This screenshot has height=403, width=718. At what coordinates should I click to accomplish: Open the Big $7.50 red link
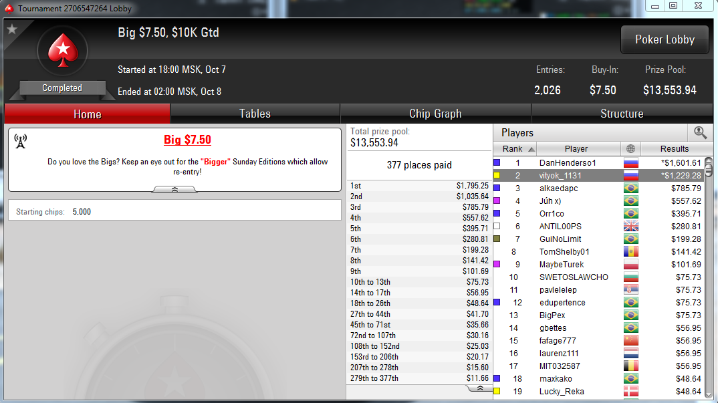coord(187,140)
